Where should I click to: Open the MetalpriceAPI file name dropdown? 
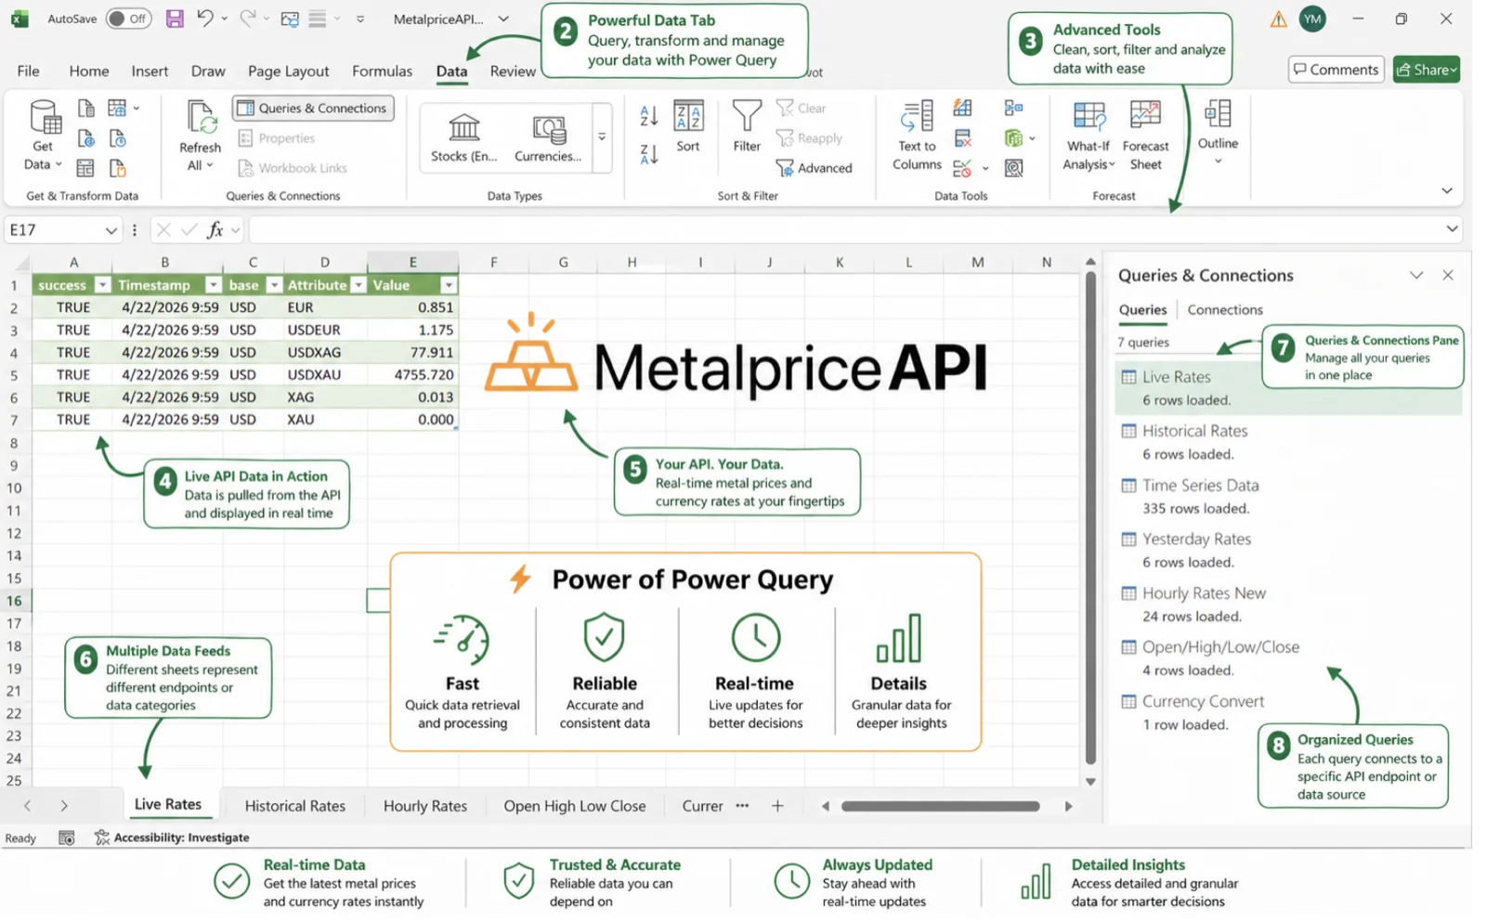(x=503, y=19)
